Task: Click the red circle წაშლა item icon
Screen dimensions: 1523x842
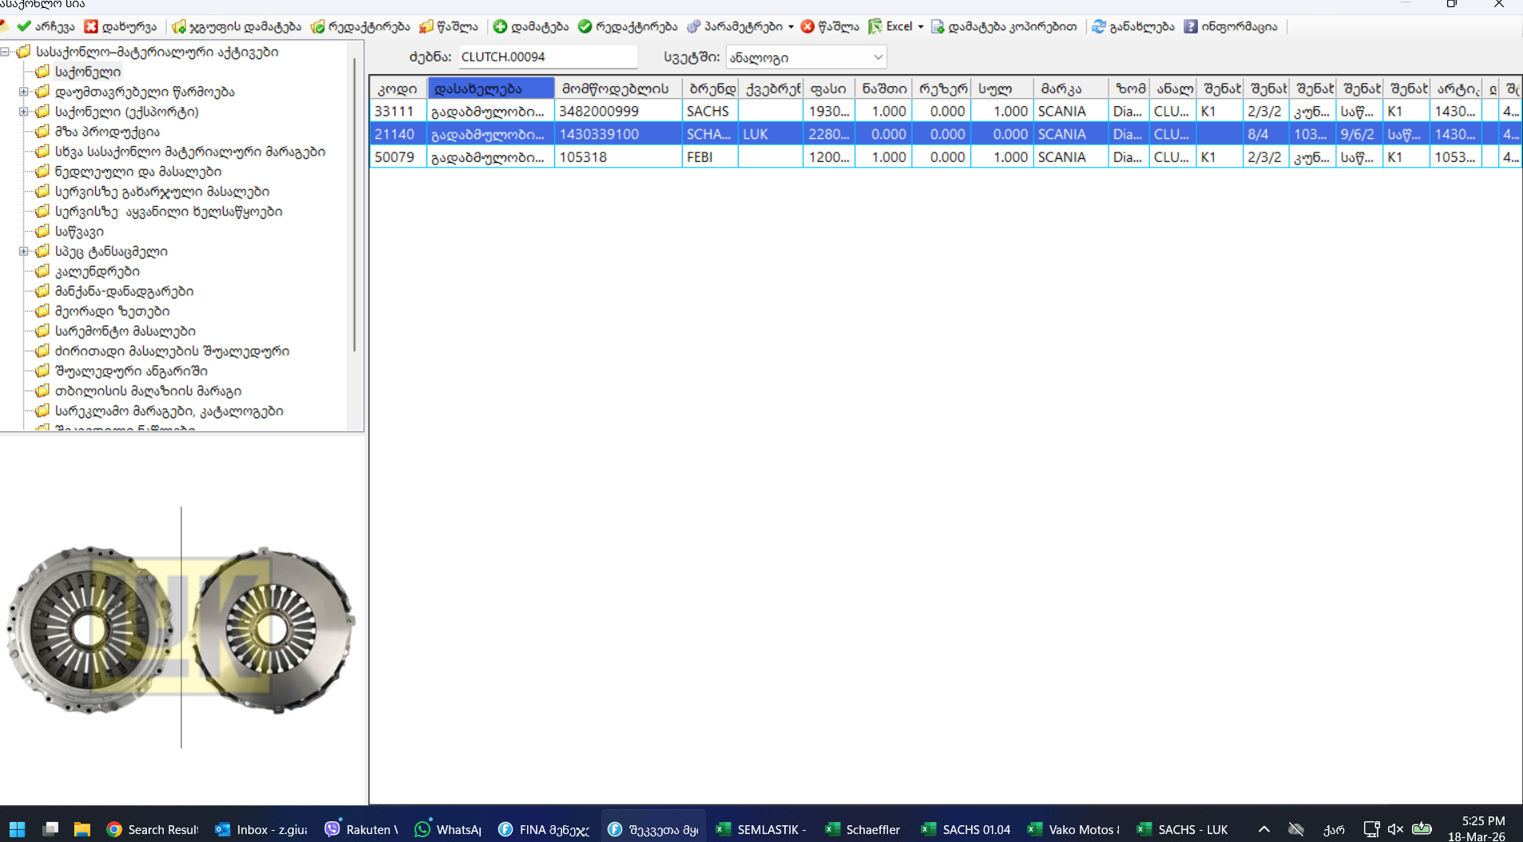Action: 807,26
